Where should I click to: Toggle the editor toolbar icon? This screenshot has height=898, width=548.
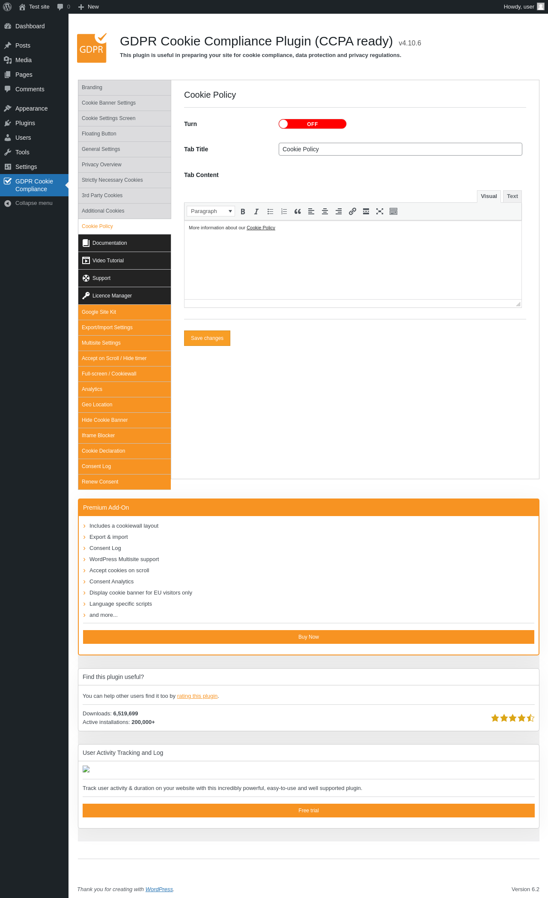coord(393,211)
